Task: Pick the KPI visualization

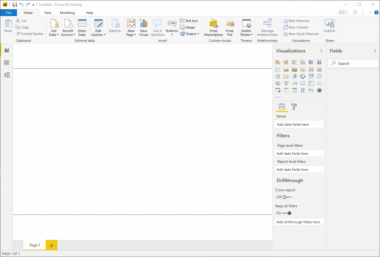Action: click(319, 83)
